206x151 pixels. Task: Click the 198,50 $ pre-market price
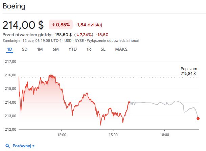(63, 34)
